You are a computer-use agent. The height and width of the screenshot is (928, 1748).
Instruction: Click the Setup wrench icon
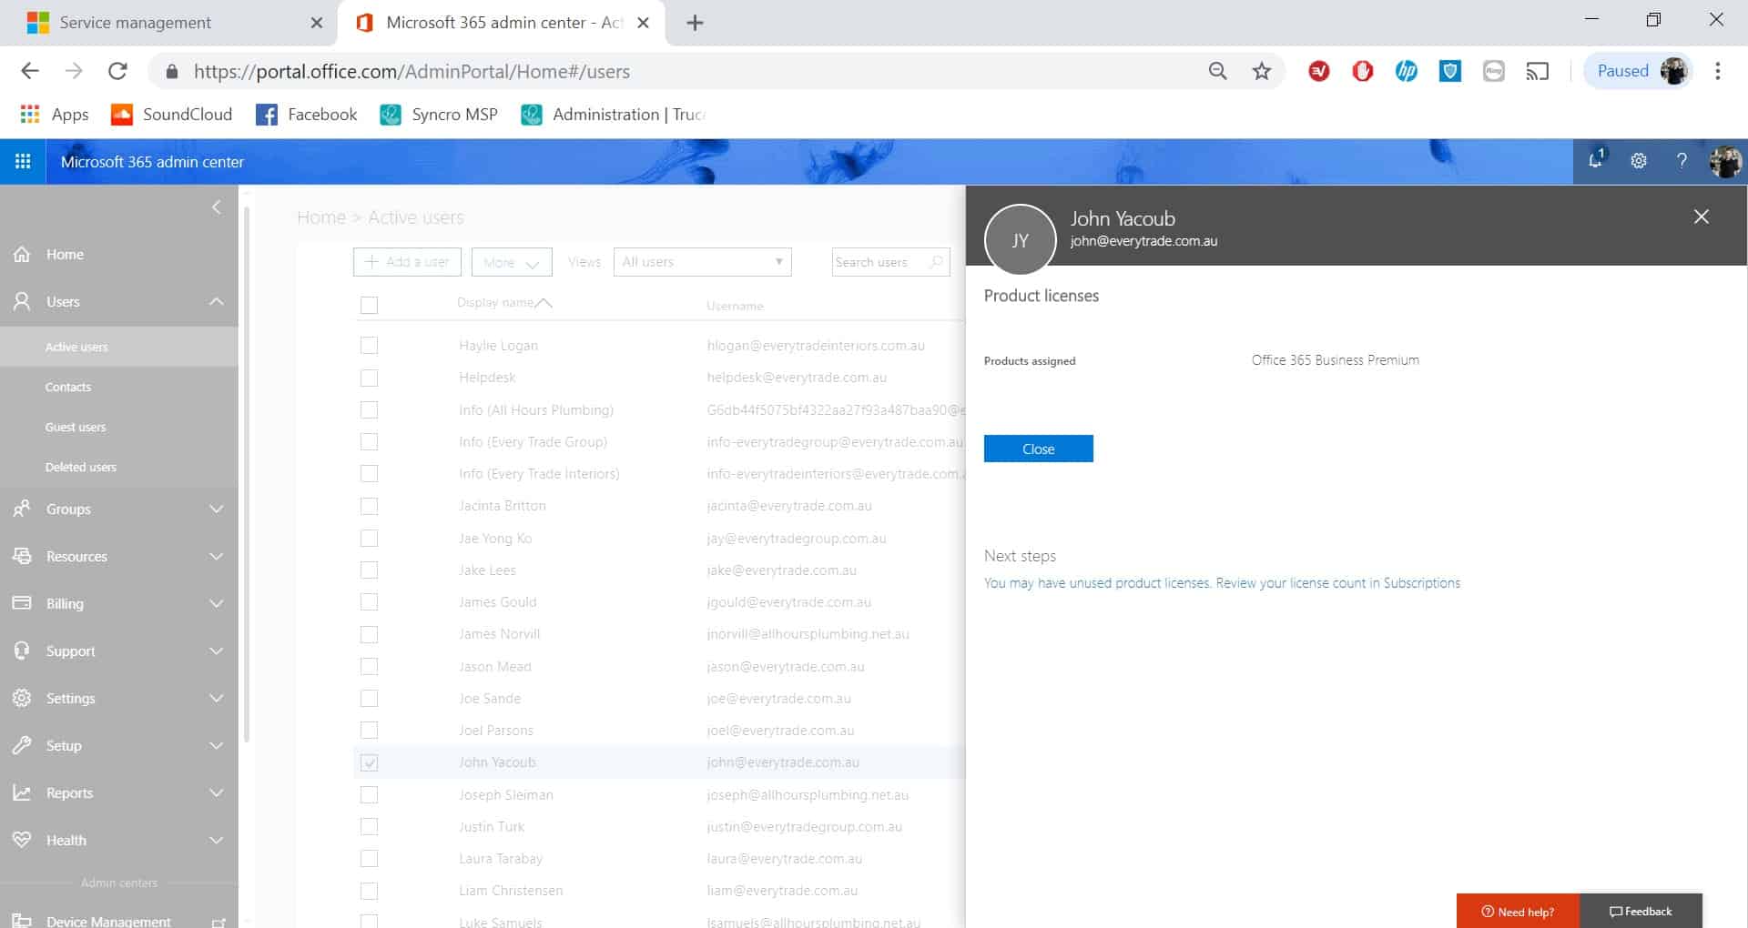(22, 745)
